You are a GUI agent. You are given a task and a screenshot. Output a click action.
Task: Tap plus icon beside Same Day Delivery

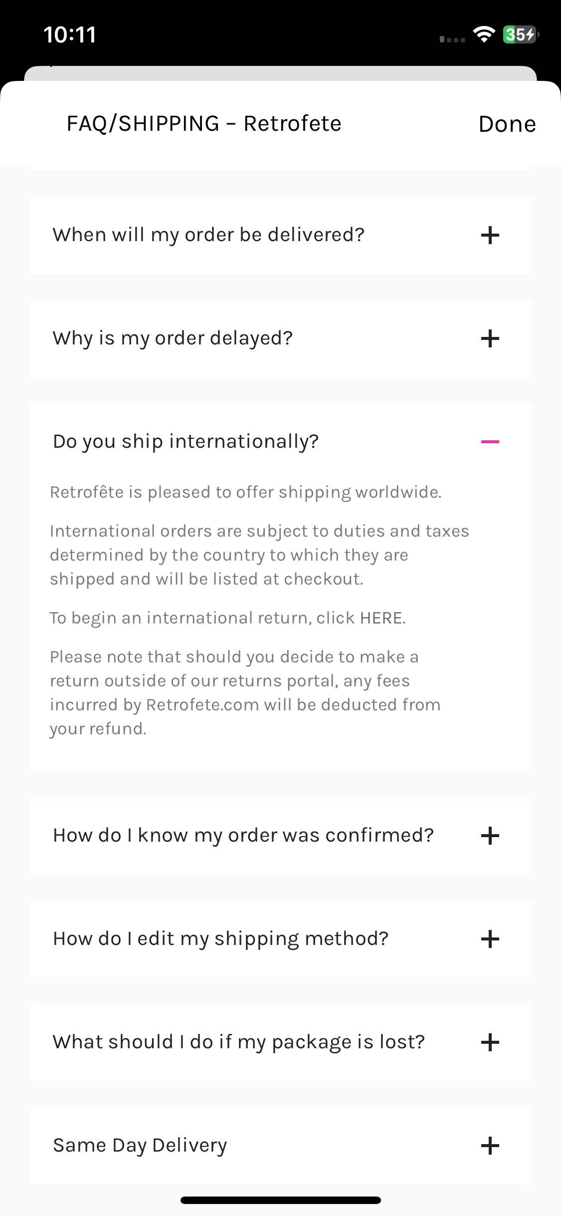(x=490, y=1145)
